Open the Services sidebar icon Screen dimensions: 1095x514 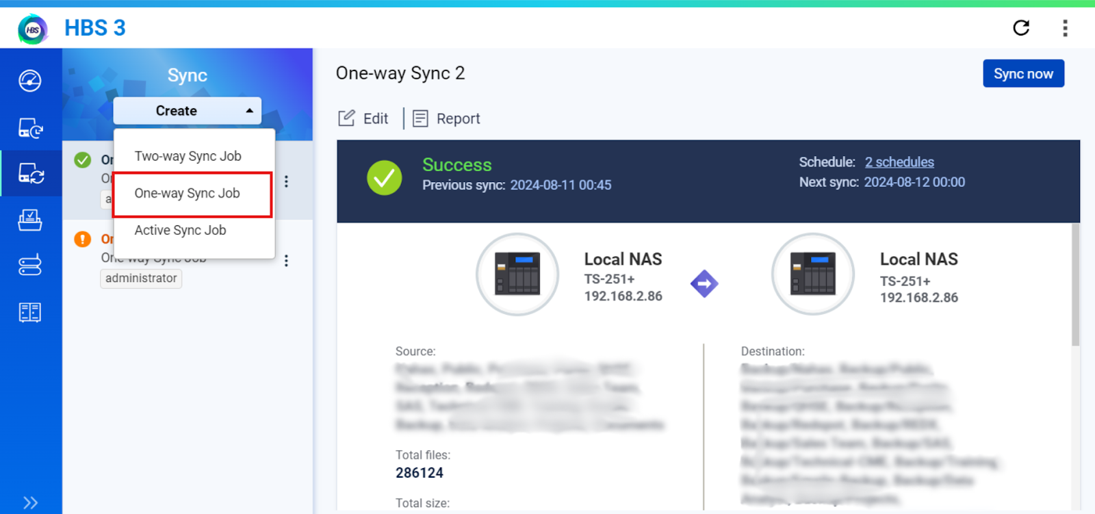pyautogui.click(x=30, y=312)
